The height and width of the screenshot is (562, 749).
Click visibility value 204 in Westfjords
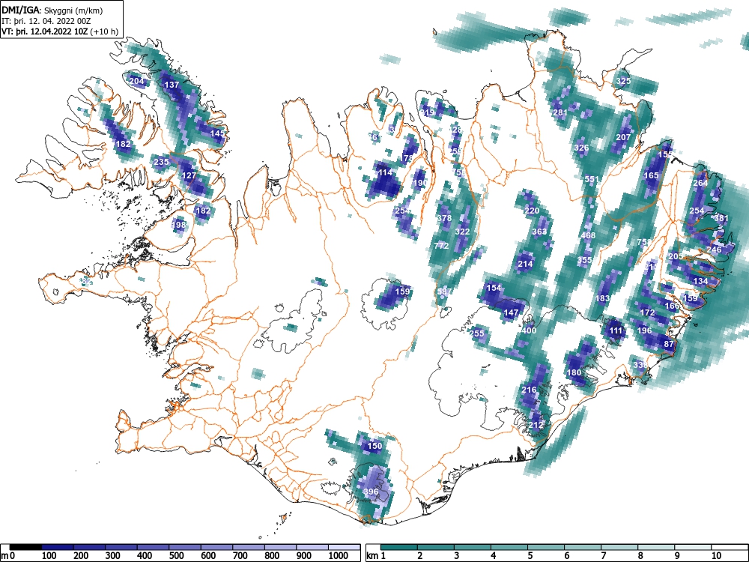pyautogui.click(x=136, y=81)
